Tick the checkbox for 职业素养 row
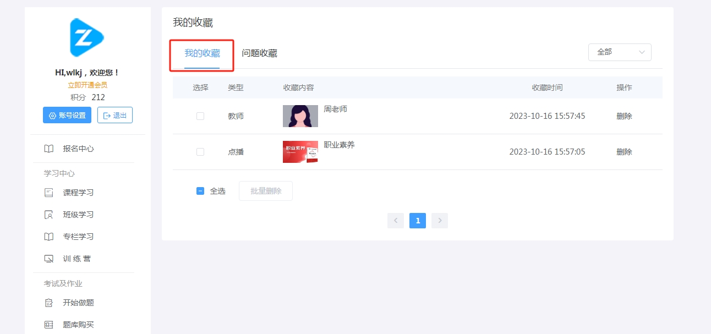711x334 pixels. [x=200, y=152]
